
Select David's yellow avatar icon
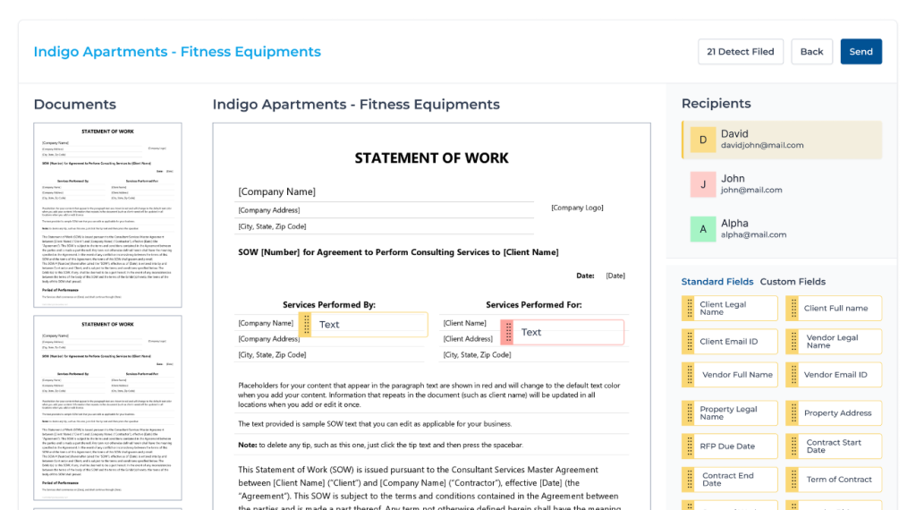(703, 140)
